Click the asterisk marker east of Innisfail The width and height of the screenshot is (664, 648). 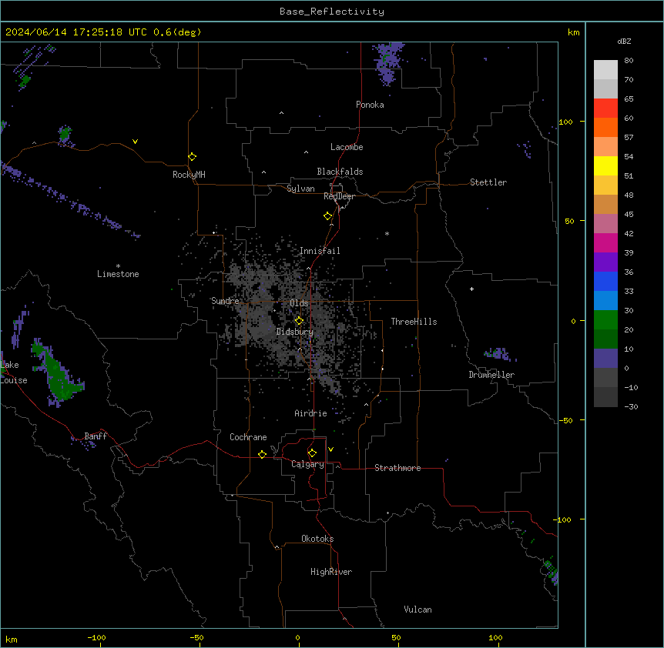click(x=387, y=233)
